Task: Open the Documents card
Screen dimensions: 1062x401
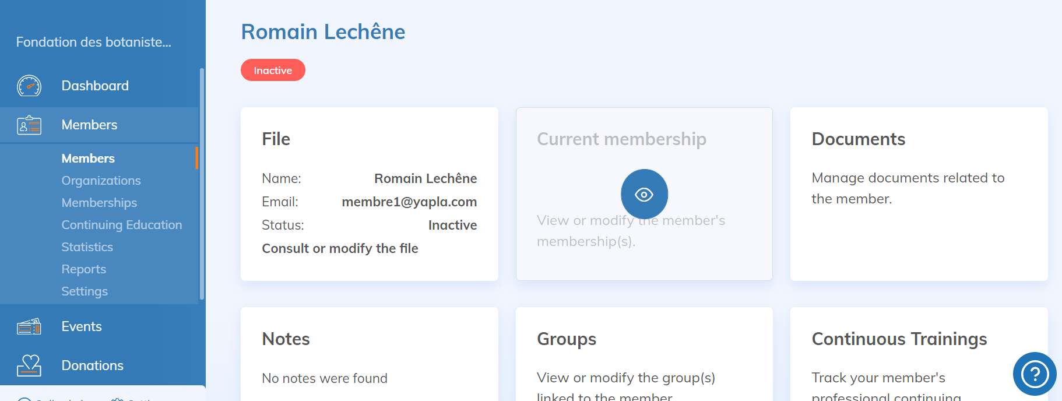Action: point(919,194)
